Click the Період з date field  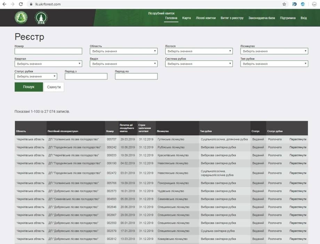coord(86,76)
